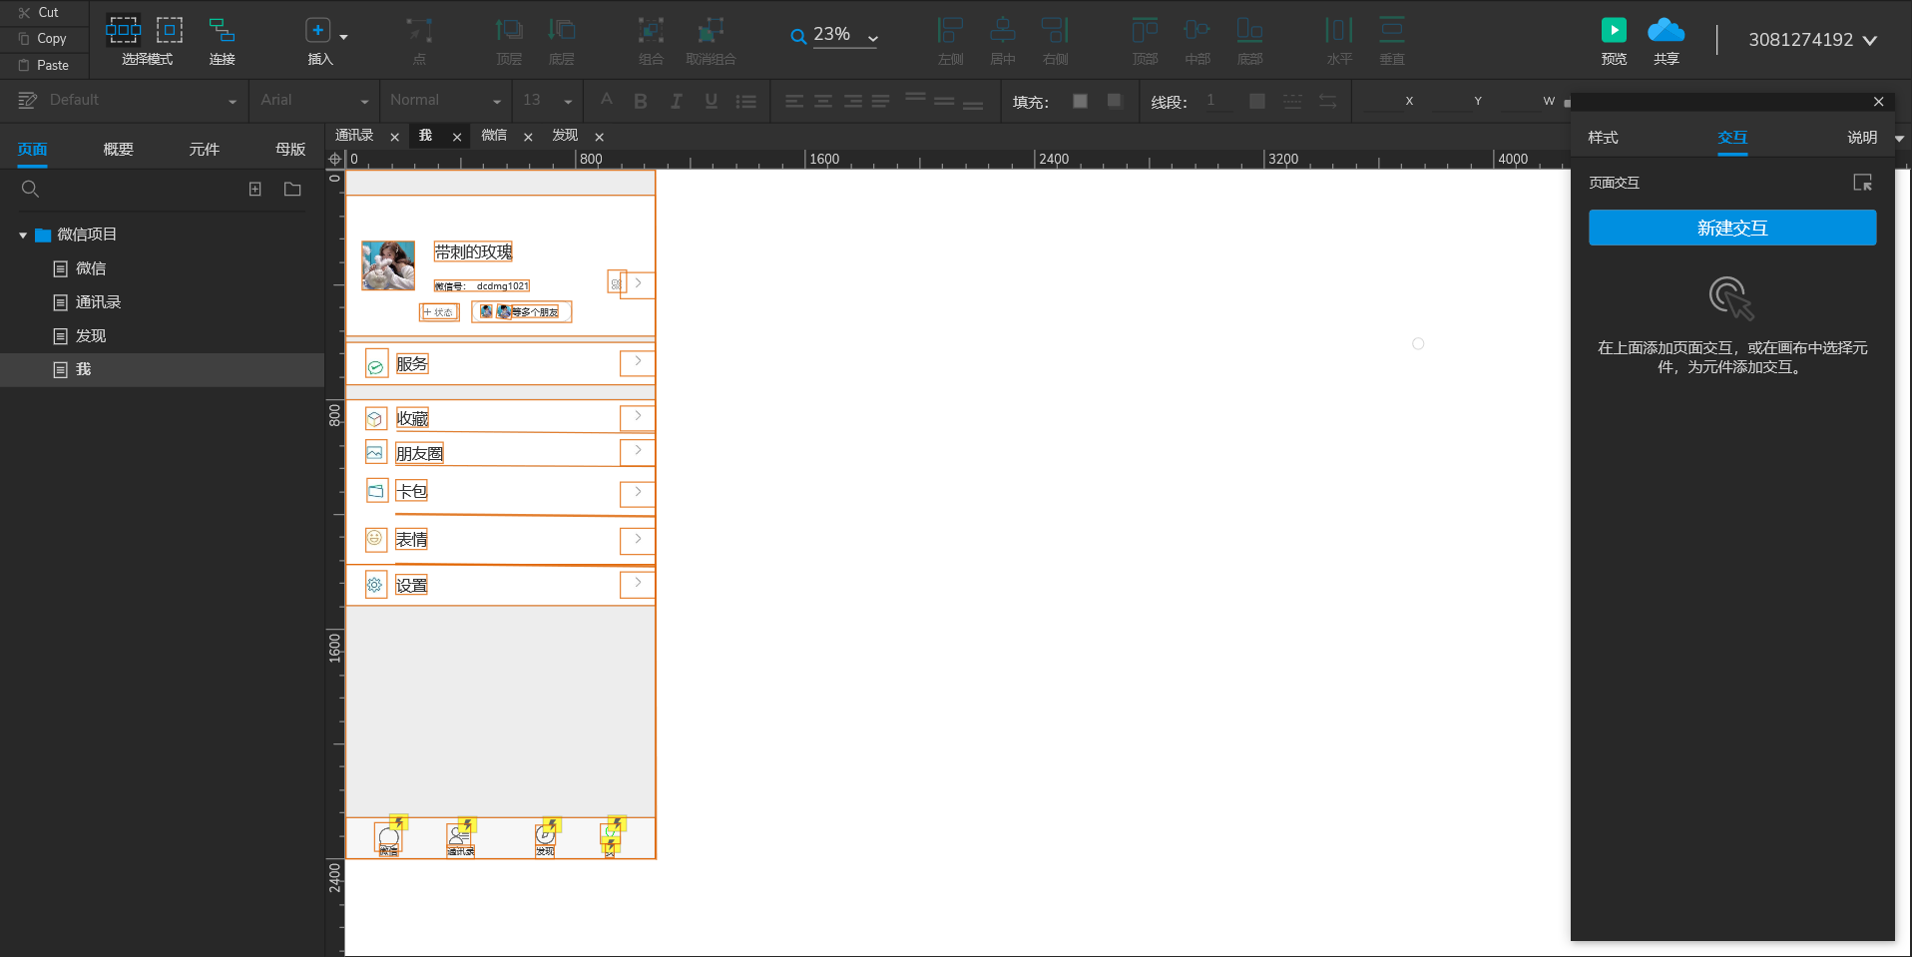Image resolution: width=1912 pixels, height=957 pixels.
Task: Toggle italic formatting
Action: click(676, 101)
